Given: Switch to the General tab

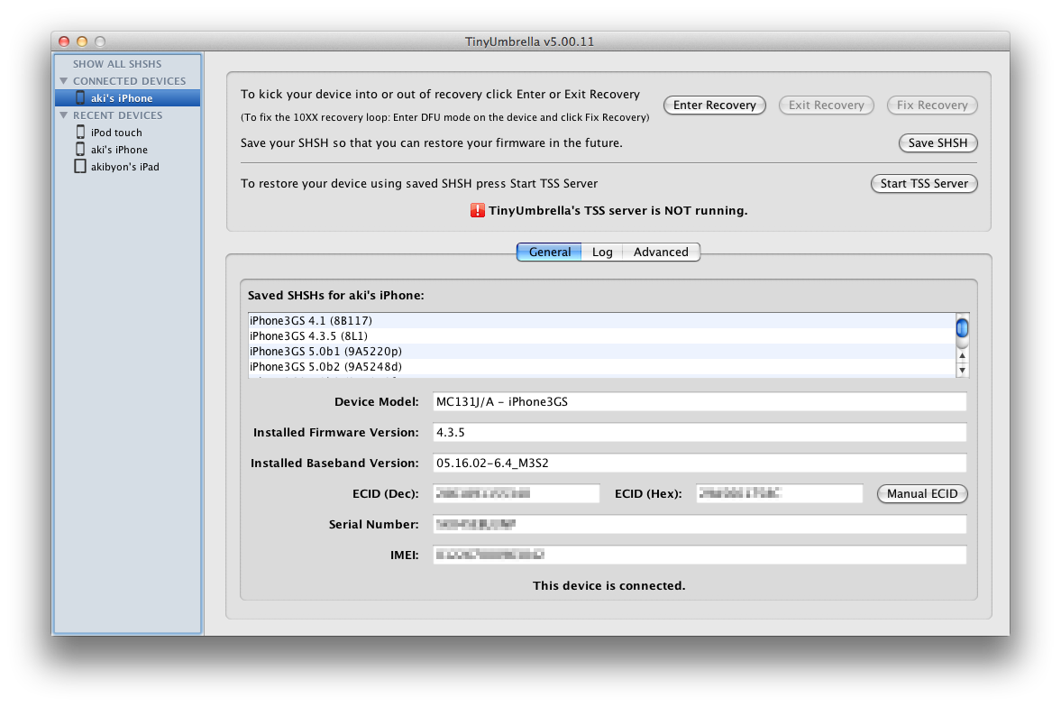Looking at the screenshot, I should point(550,252).
